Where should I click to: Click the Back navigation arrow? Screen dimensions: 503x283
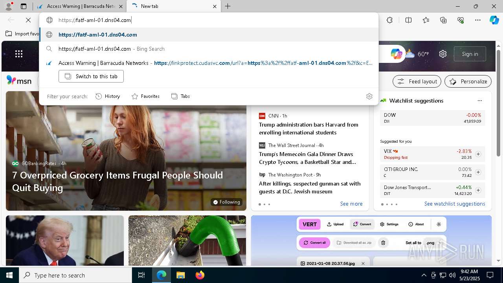point(11,20)
